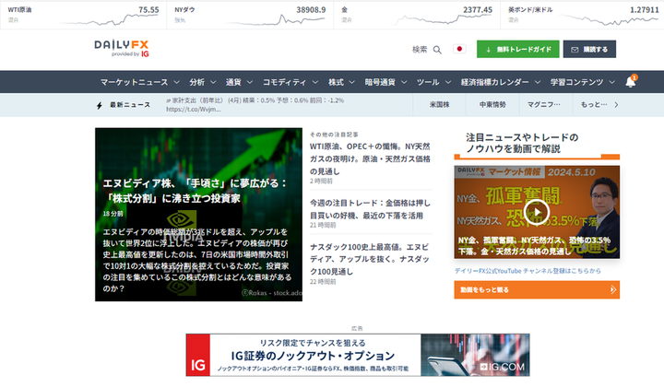This screenshot has width=664, height=387.
Task: Open 今週の注目トレード gold article
Action: pos(370,209)
